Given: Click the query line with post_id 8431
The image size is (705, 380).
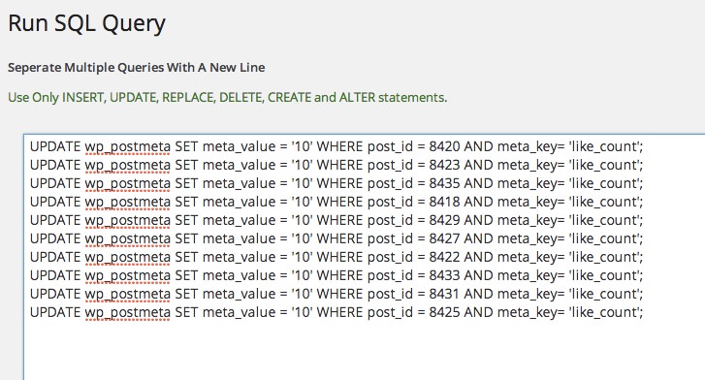Looking at the screenshot, I should click(336, 294).
